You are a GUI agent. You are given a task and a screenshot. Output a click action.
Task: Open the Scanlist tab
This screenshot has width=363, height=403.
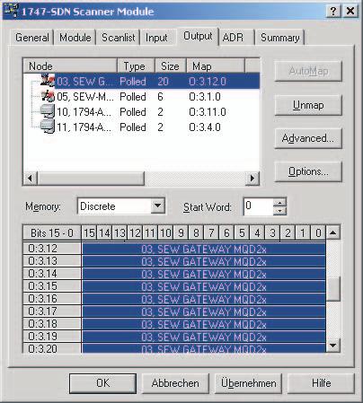pos(119,38)
